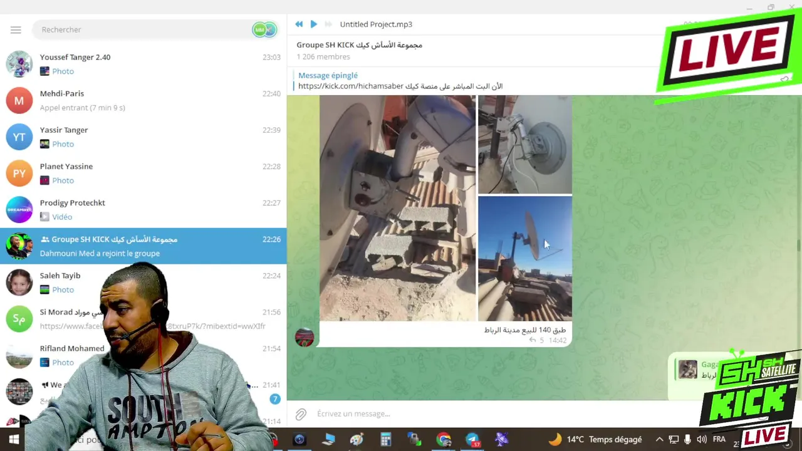Skip to next audio track
This screenshot has width=802, height=451.
click(x=328, y=24)
